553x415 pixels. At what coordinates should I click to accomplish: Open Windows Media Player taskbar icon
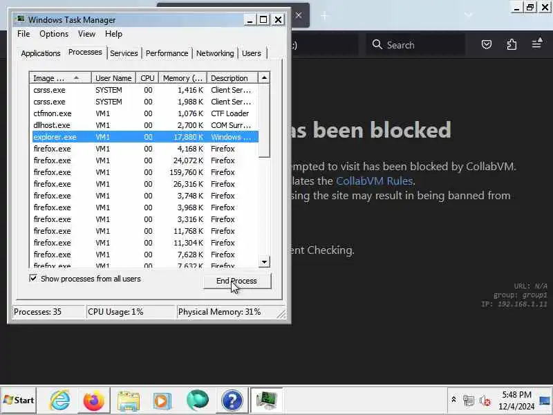pyautogui.click(x=162, y=400)
